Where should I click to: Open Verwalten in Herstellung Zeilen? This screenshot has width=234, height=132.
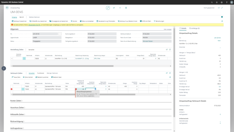pyautogui.click(x=31, y=50)
